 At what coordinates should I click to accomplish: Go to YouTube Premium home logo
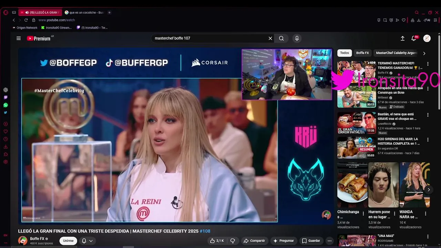39,38
